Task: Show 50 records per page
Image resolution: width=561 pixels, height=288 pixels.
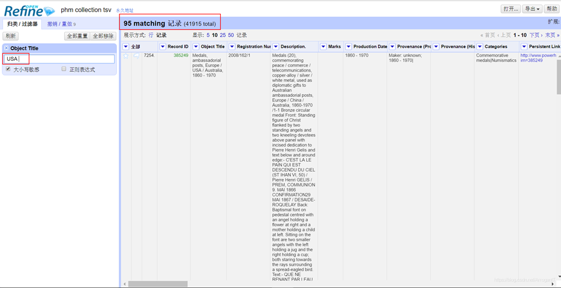Action: tap(231, 35)
